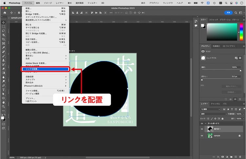Select the Move tool in toolbar
The width and height of the screenshot is (246, 159).
4,22
